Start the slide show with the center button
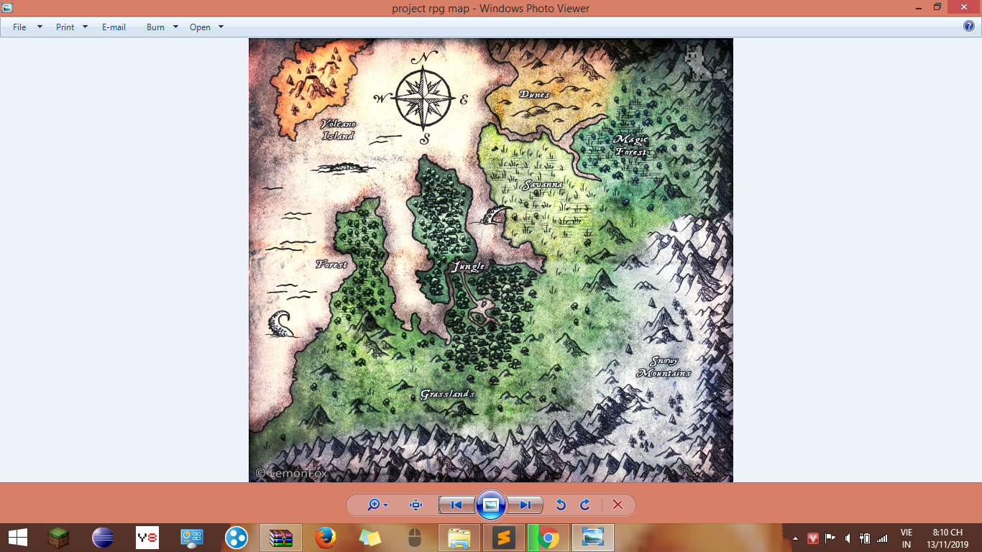 491,505
